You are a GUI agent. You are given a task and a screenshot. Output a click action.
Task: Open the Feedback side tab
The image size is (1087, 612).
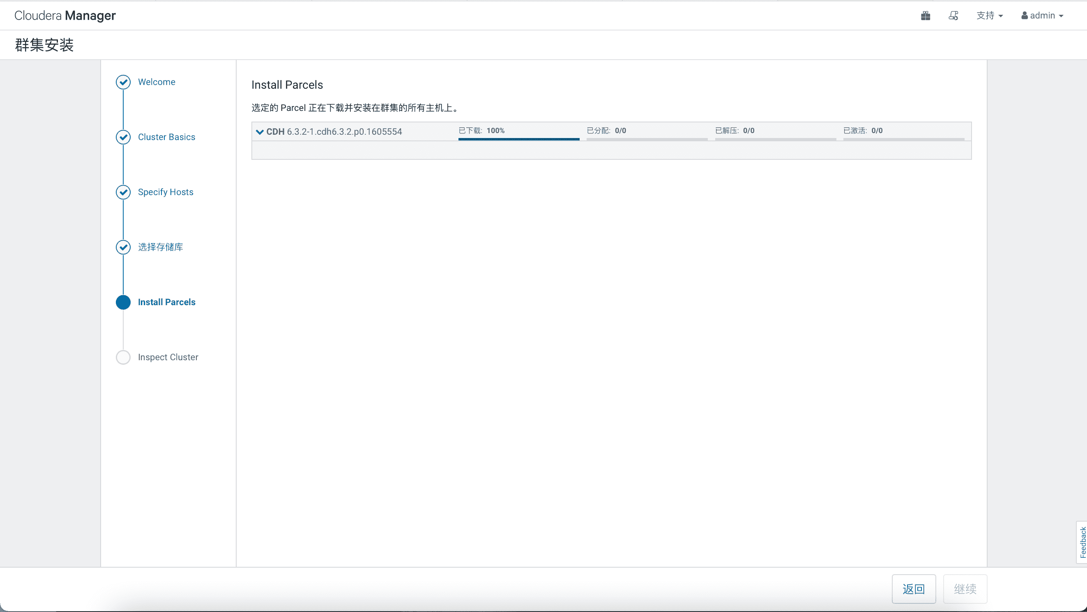(x=1082, y=543)
